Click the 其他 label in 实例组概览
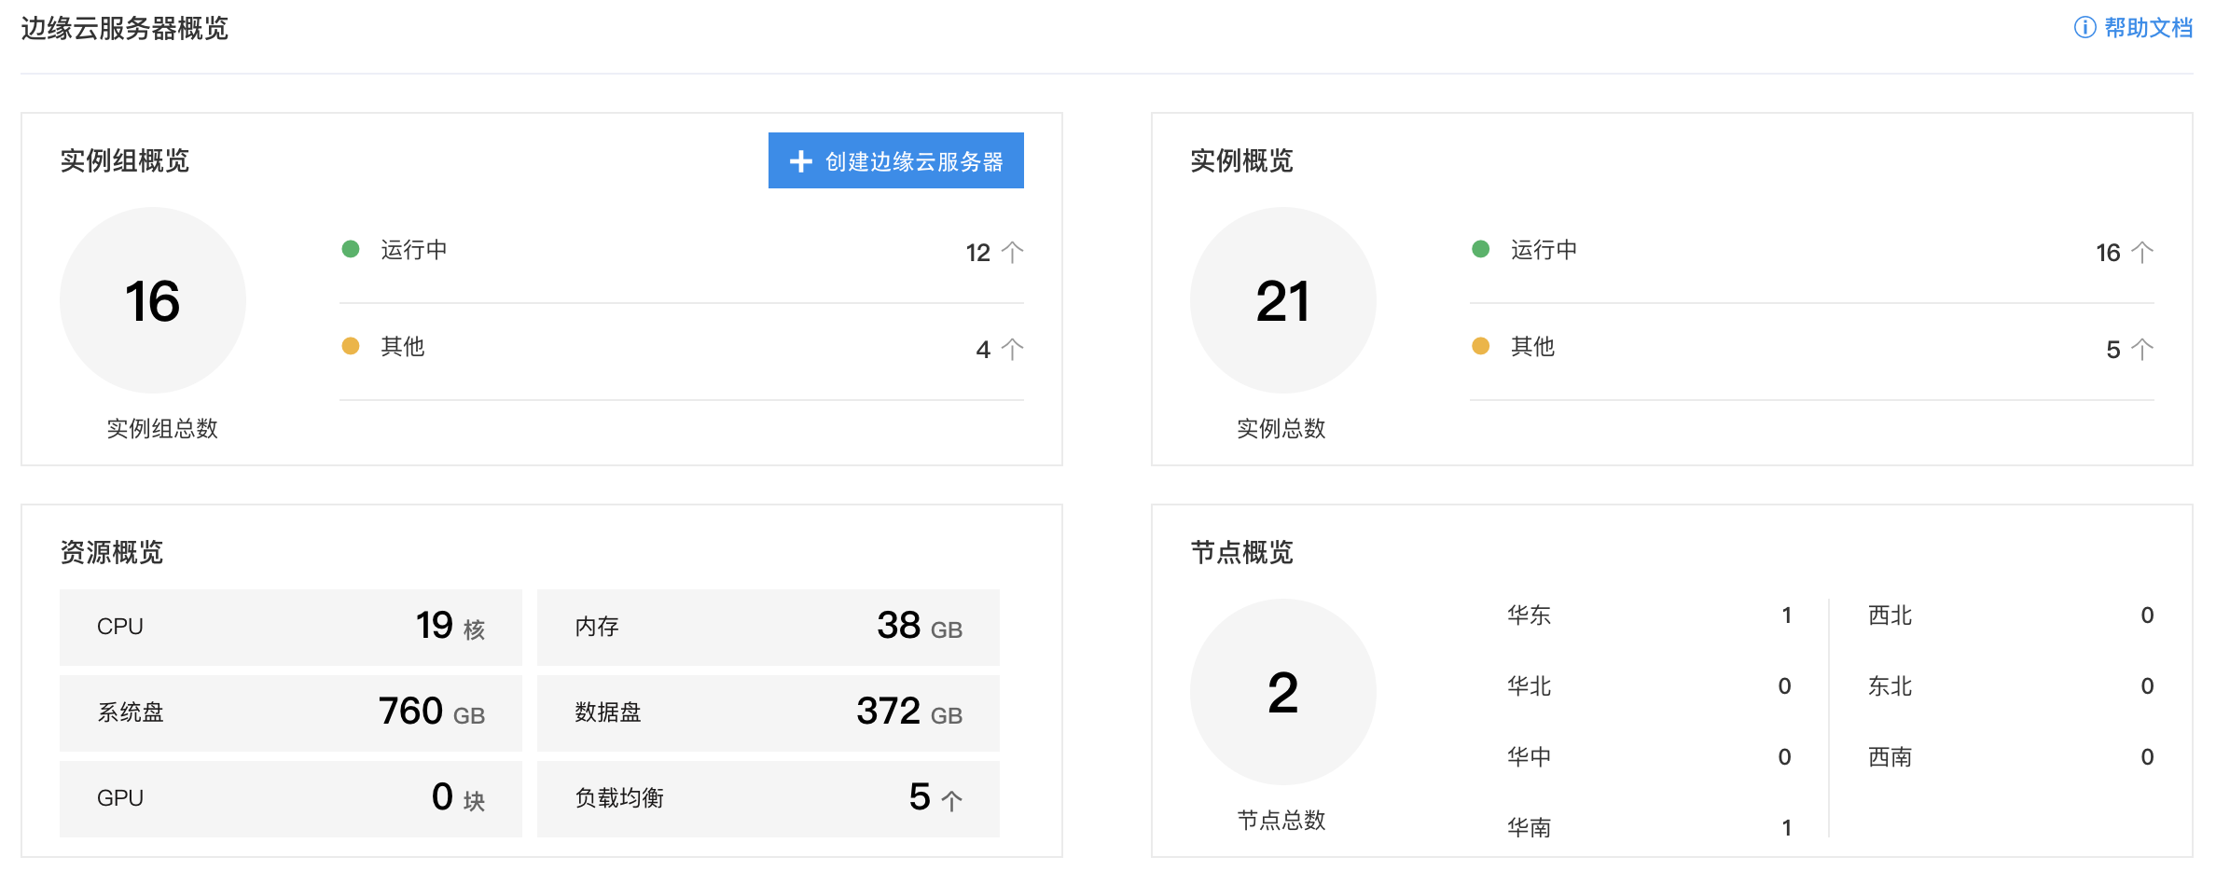 403,347
